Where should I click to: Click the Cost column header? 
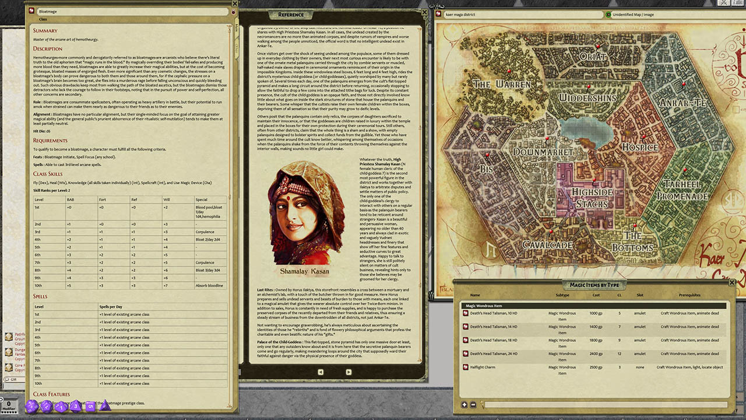pyautogui.click(x=596, y=295)
